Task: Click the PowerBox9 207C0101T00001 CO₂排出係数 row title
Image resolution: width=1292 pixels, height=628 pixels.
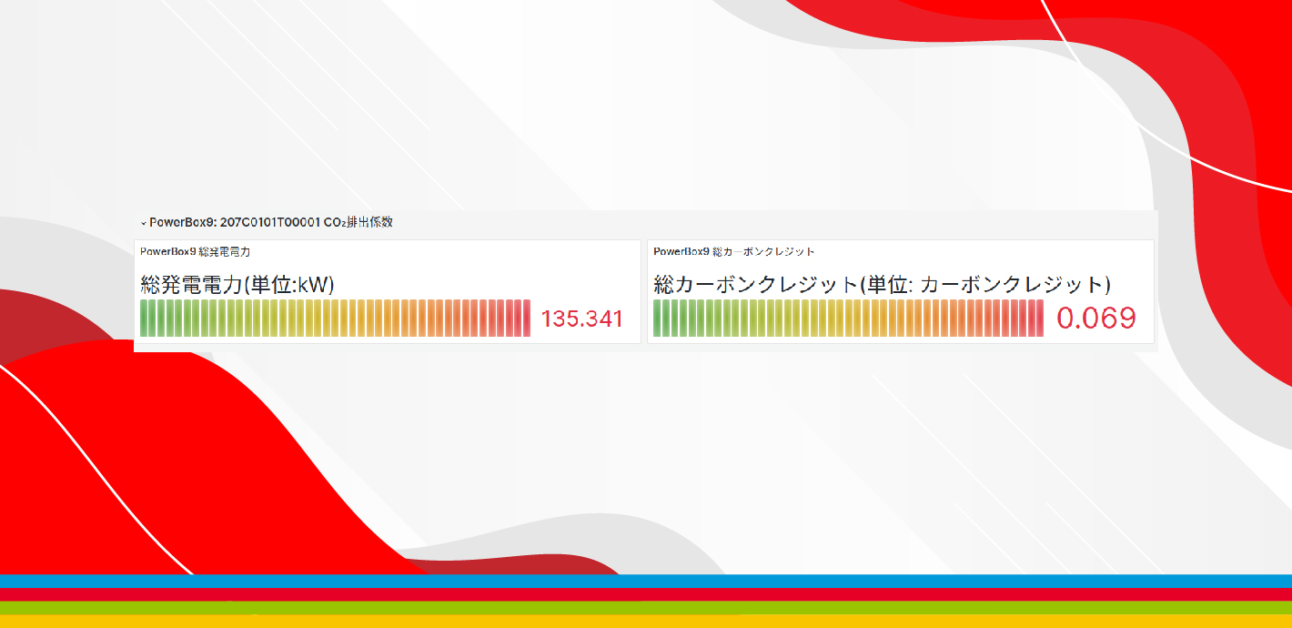Action: [271, 222]
